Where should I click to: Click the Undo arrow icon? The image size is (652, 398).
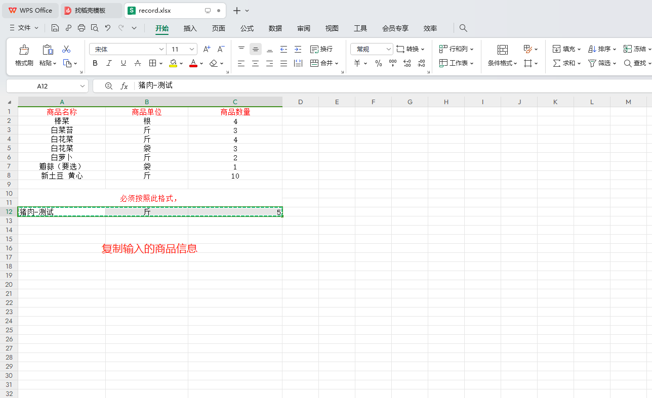click(107, 28)
